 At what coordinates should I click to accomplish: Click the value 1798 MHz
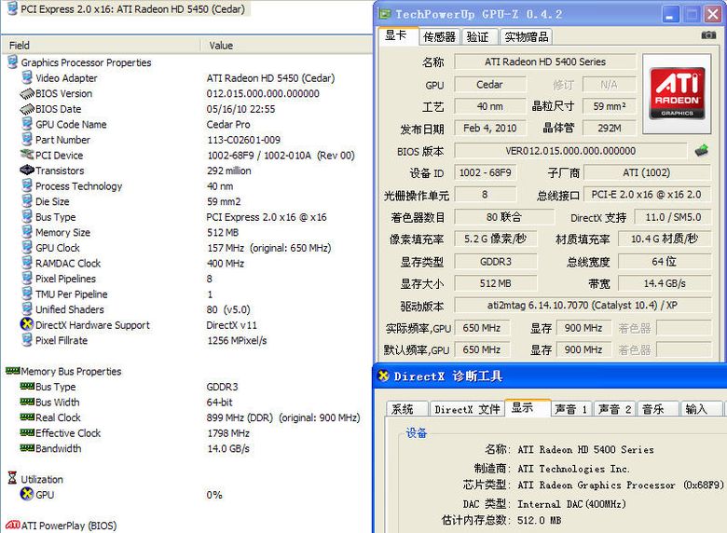point(228,433)
